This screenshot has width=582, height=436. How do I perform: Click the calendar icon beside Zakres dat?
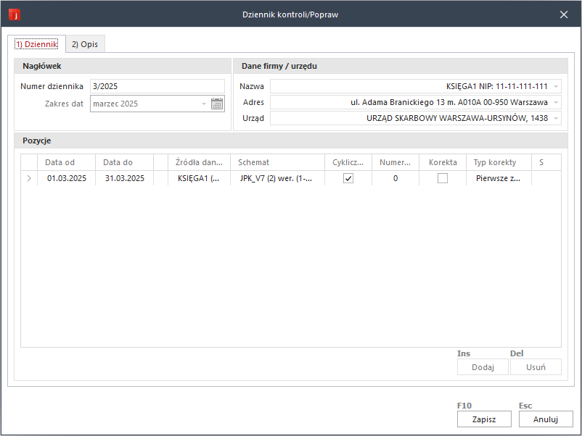click(217, 104)
